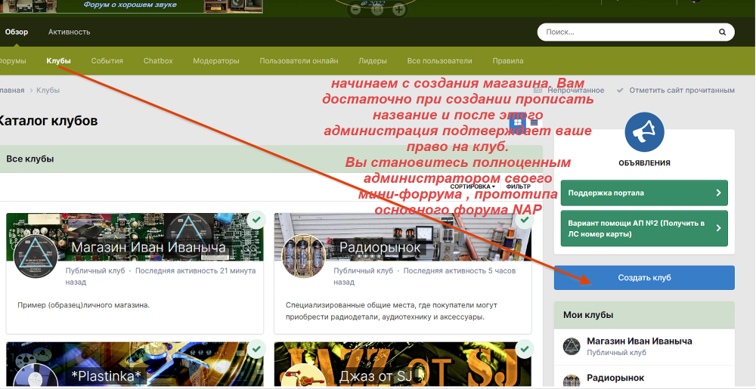Open Магазин Иван Иваныча in Мои клубы

639,341
